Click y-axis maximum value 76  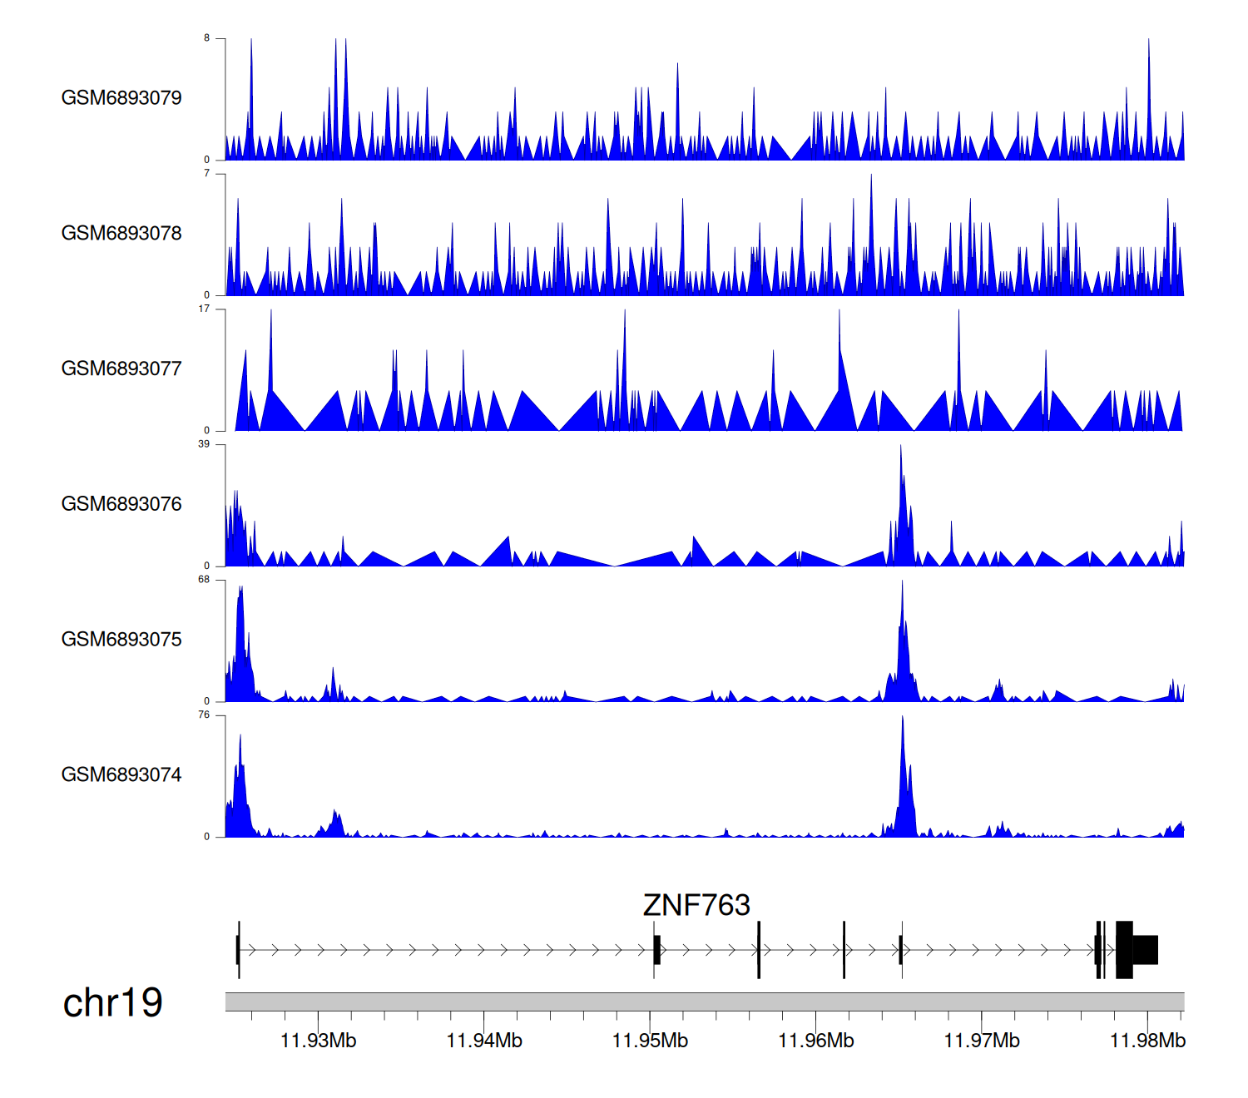[x=204, y=715]
